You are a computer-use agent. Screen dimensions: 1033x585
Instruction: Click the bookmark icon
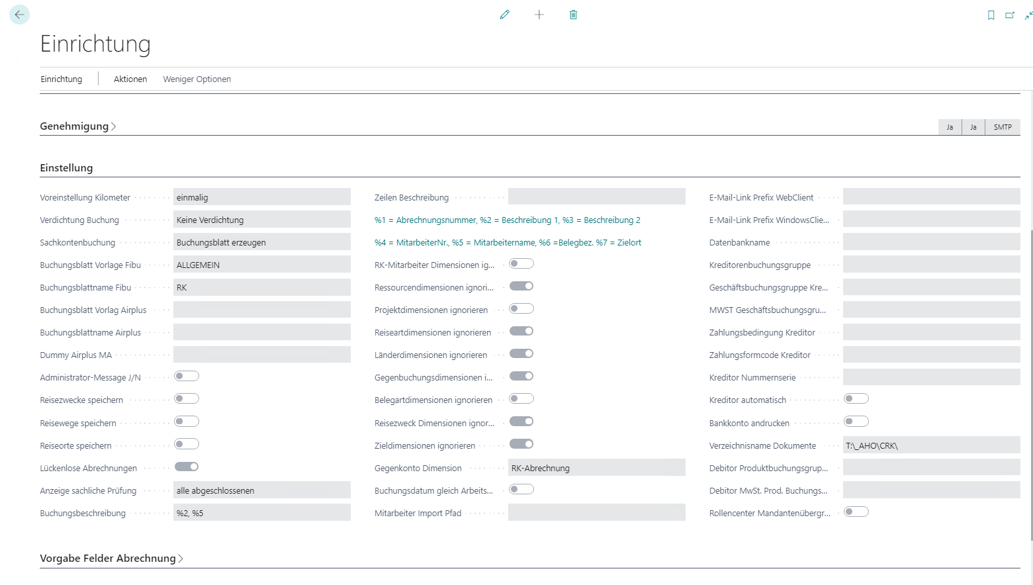(x=991, y=15)
